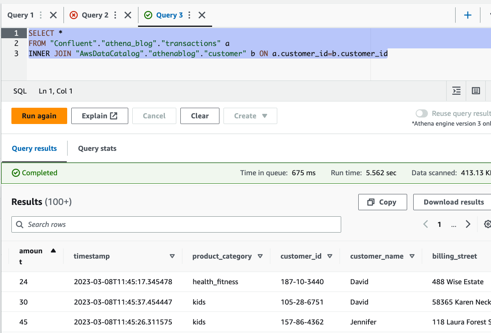This screenshot has height=333, width=491.
Task: Click the keyboard shortcuts icon
Action: pyautogui.click(x=476, y=91)
